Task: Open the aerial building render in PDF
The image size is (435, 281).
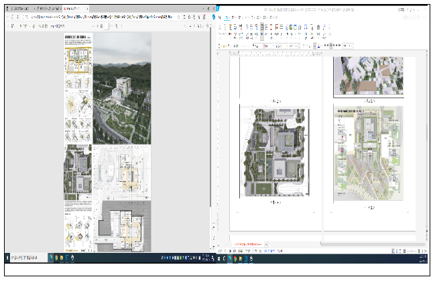Action: (122, 88)
